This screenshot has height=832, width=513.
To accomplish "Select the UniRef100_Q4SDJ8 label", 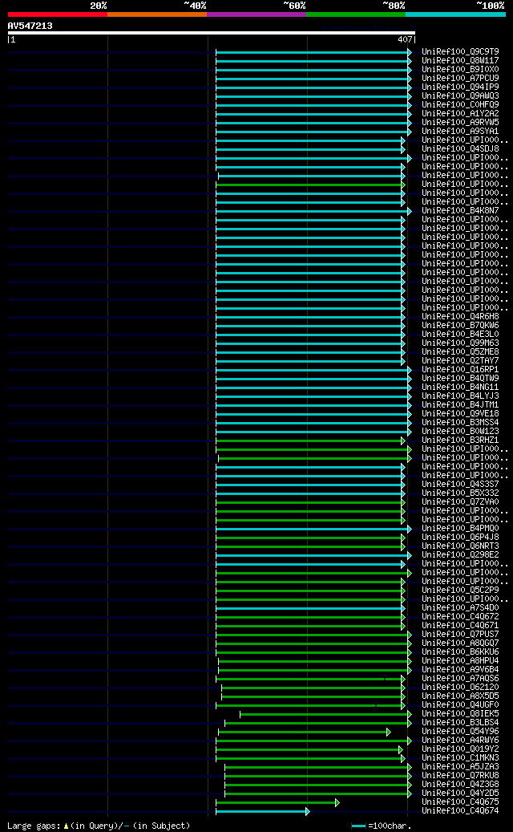I will (x=460, y=149).
